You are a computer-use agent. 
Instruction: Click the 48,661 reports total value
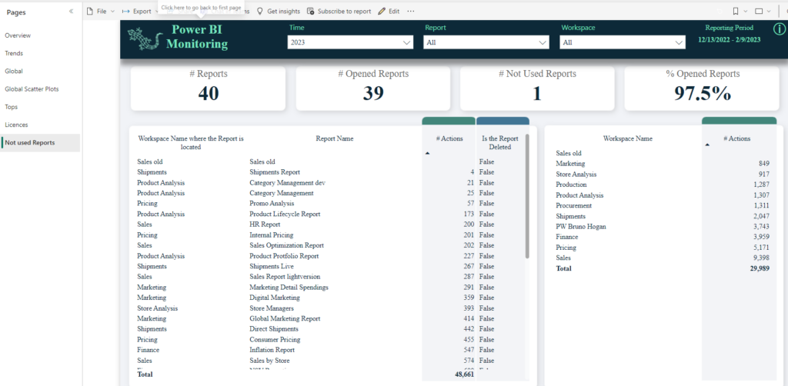coord(463,374)
